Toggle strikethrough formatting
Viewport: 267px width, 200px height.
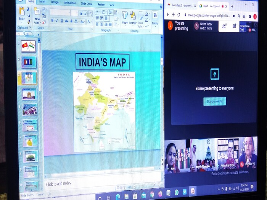click(67, 21)
